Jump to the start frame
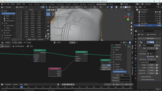Viewport: 162px width, 91px height. [x=63, y=84]
